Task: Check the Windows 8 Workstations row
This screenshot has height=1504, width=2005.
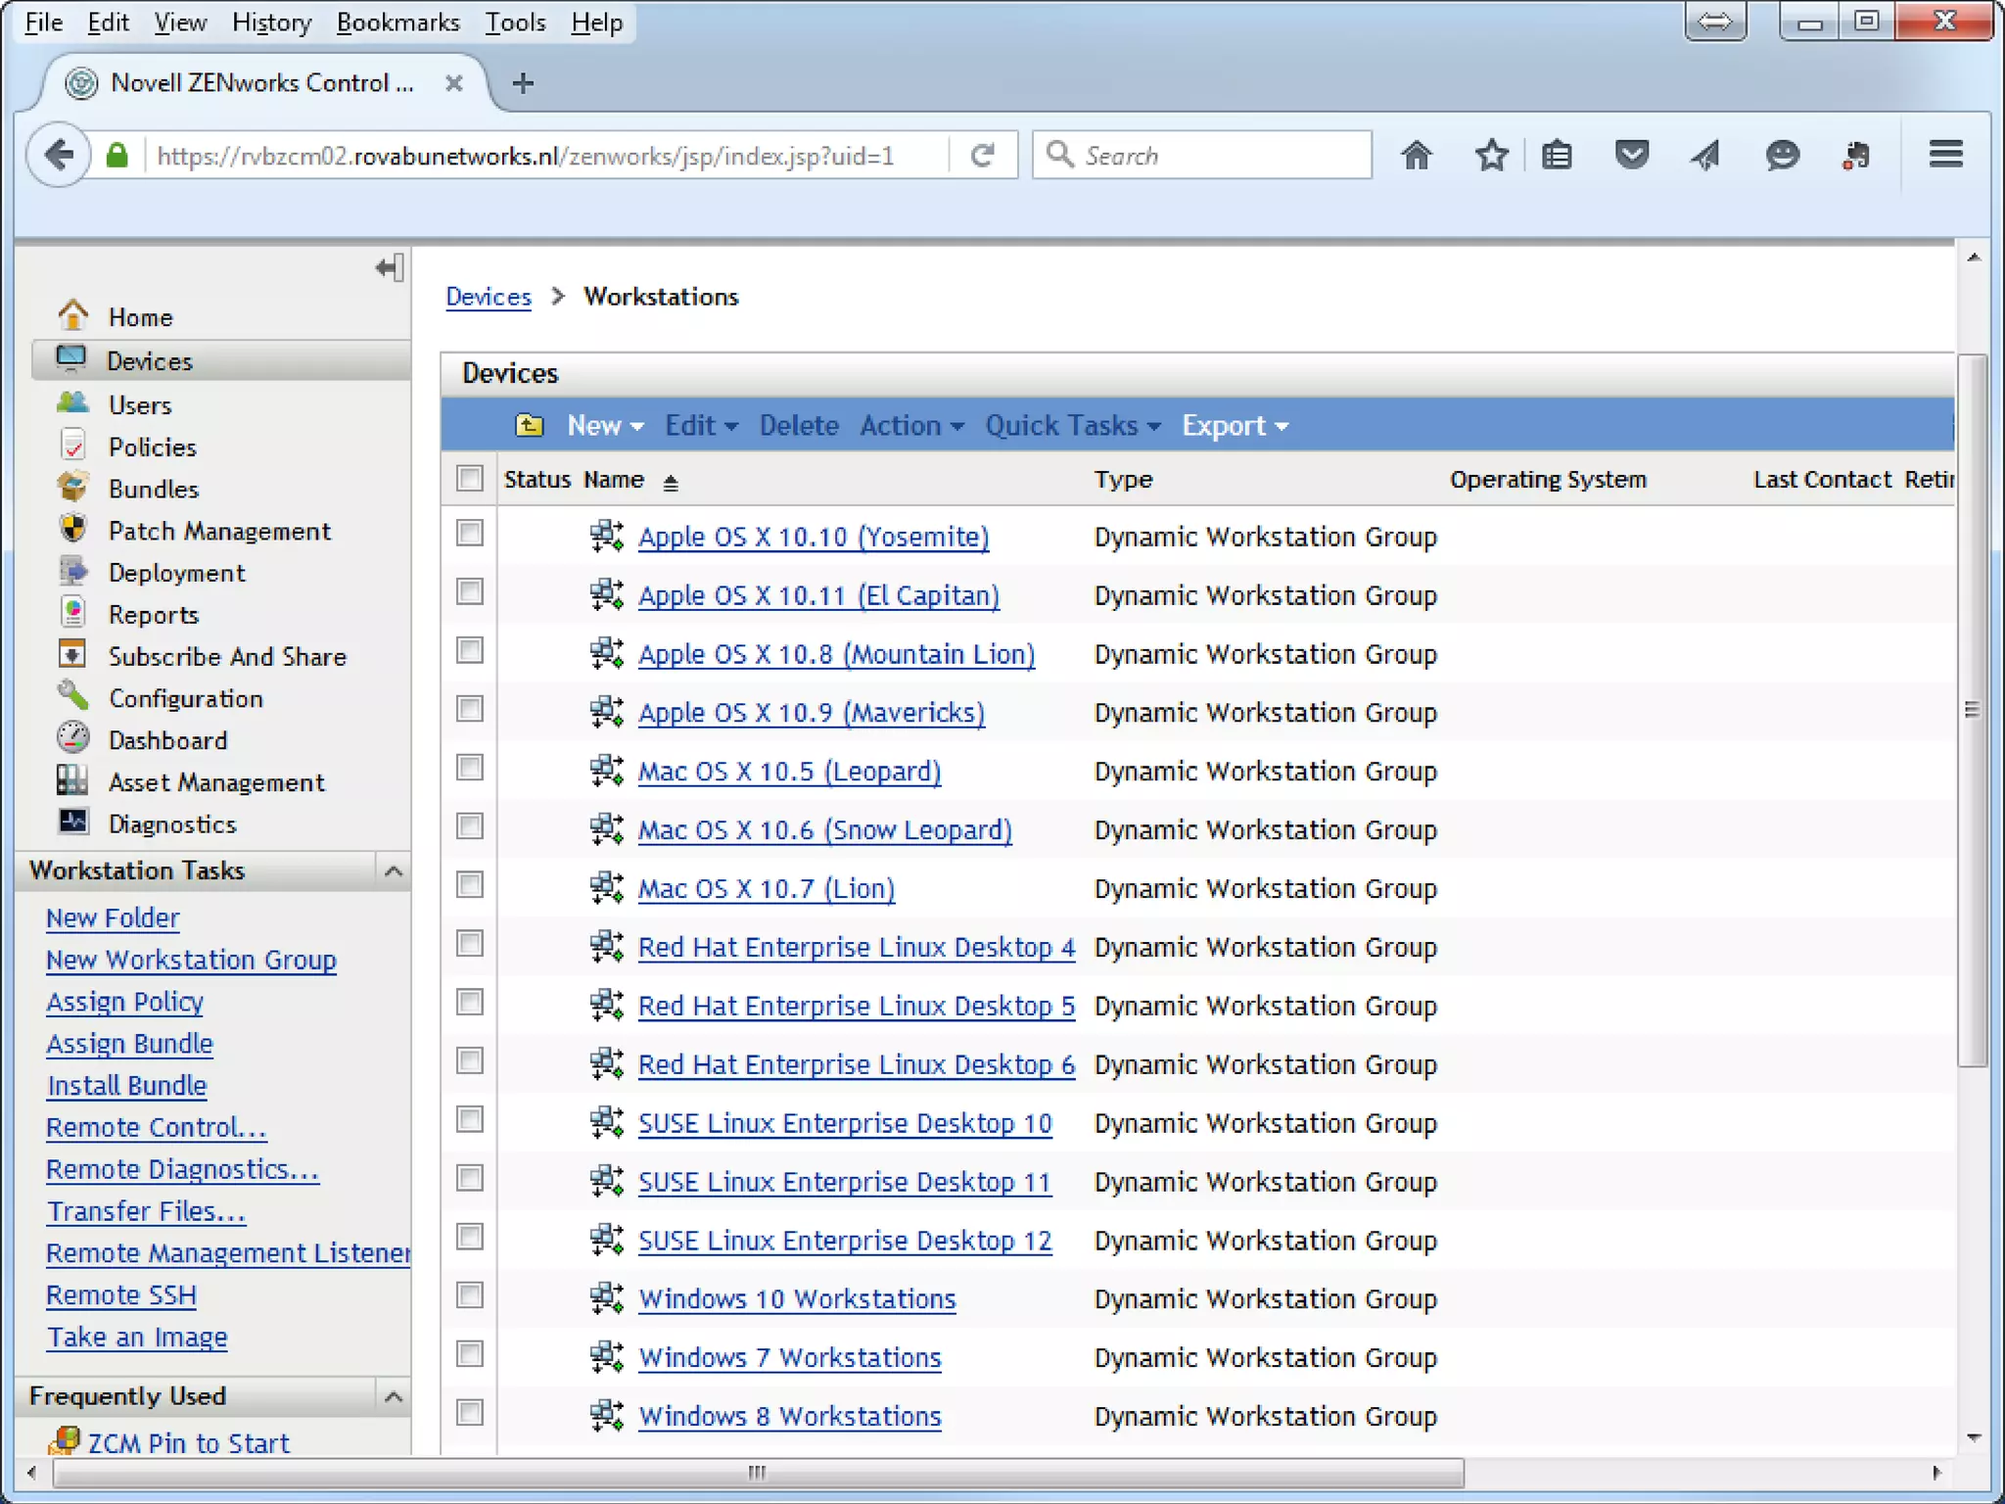Action: point(470,1413)
